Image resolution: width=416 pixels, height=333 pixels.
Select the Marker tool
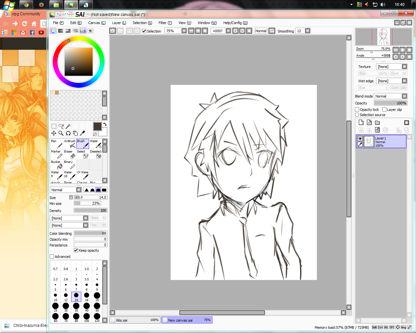tap(57, 154)
